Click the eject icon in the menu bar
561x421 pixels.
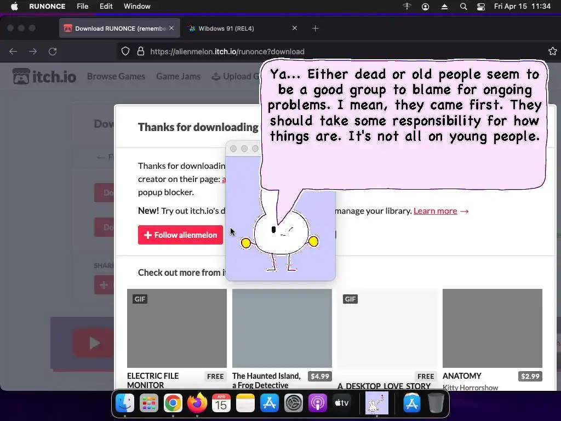pos(444,7)
